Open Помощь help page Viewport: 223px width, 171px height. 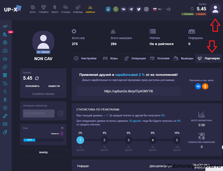pos(78,9)
